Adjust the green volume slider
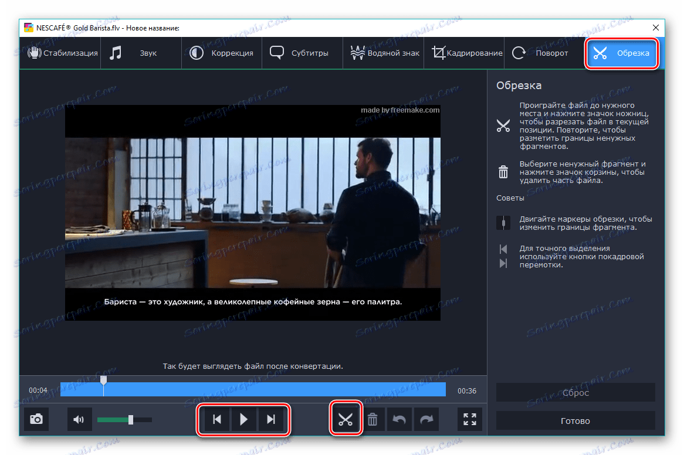The width and height of the screenshot is (684, 455). coord(124,420)
